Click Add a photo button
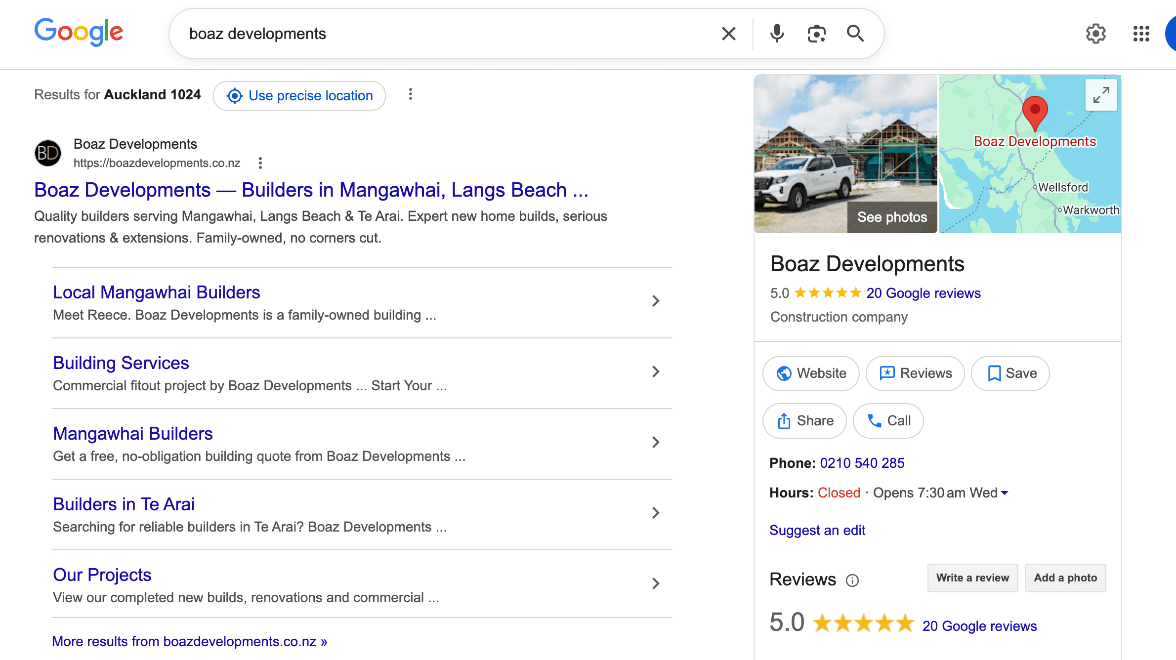1176x660 pixels. (1065, 577)
